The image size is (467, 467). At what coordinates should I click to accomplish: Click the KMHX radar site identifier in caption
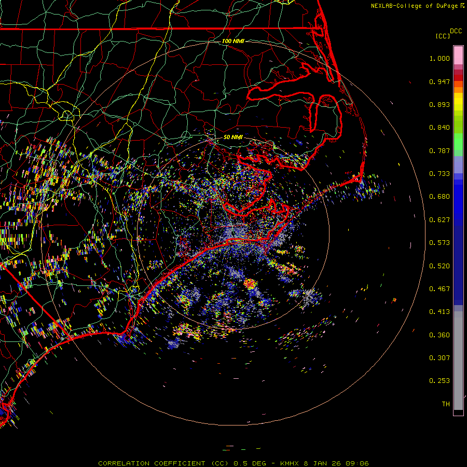point(290,463)
